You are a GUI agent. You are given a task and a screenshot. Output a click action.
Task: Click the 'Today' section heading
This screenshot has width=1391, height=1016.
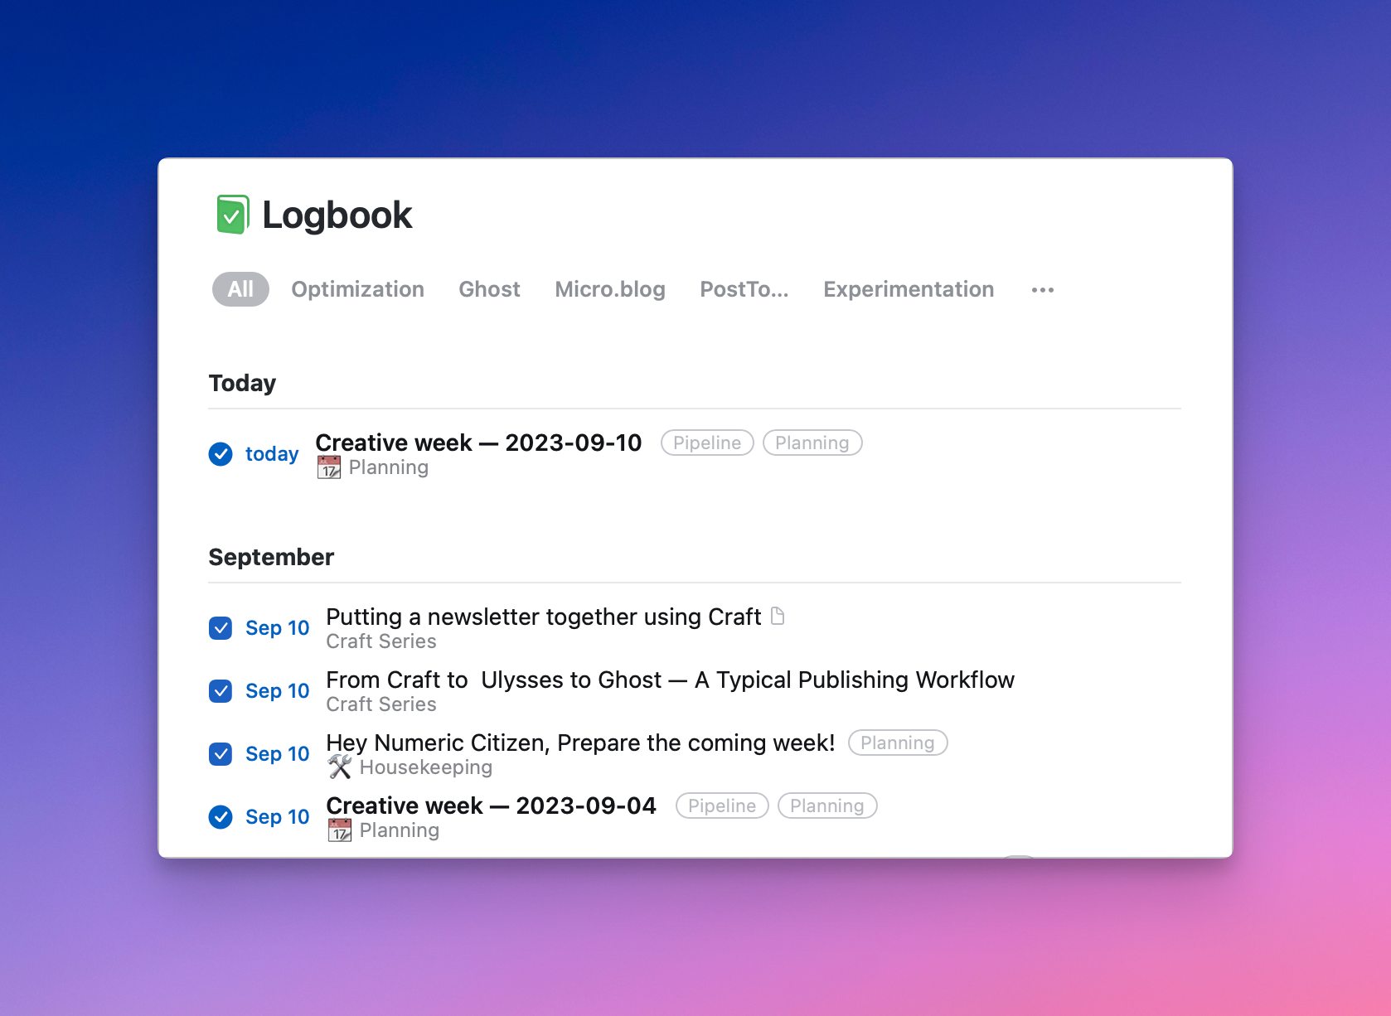pos(242,383)
